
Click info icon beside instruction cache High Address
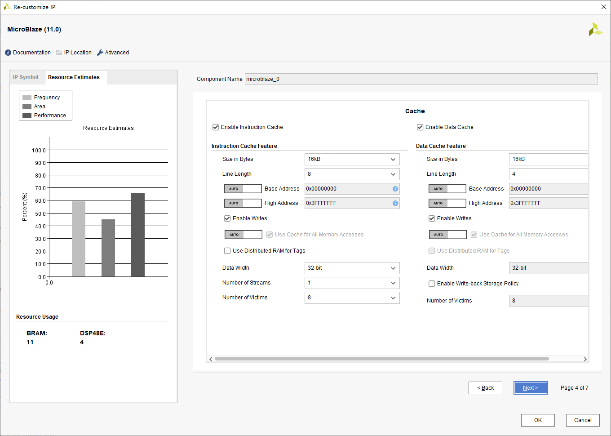coord(395,203)
